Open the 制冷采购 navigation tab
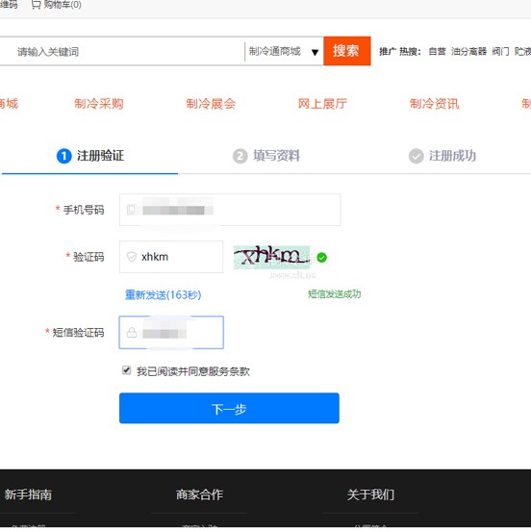The height and width of the screenshot is (531, 531). (99, 104)
